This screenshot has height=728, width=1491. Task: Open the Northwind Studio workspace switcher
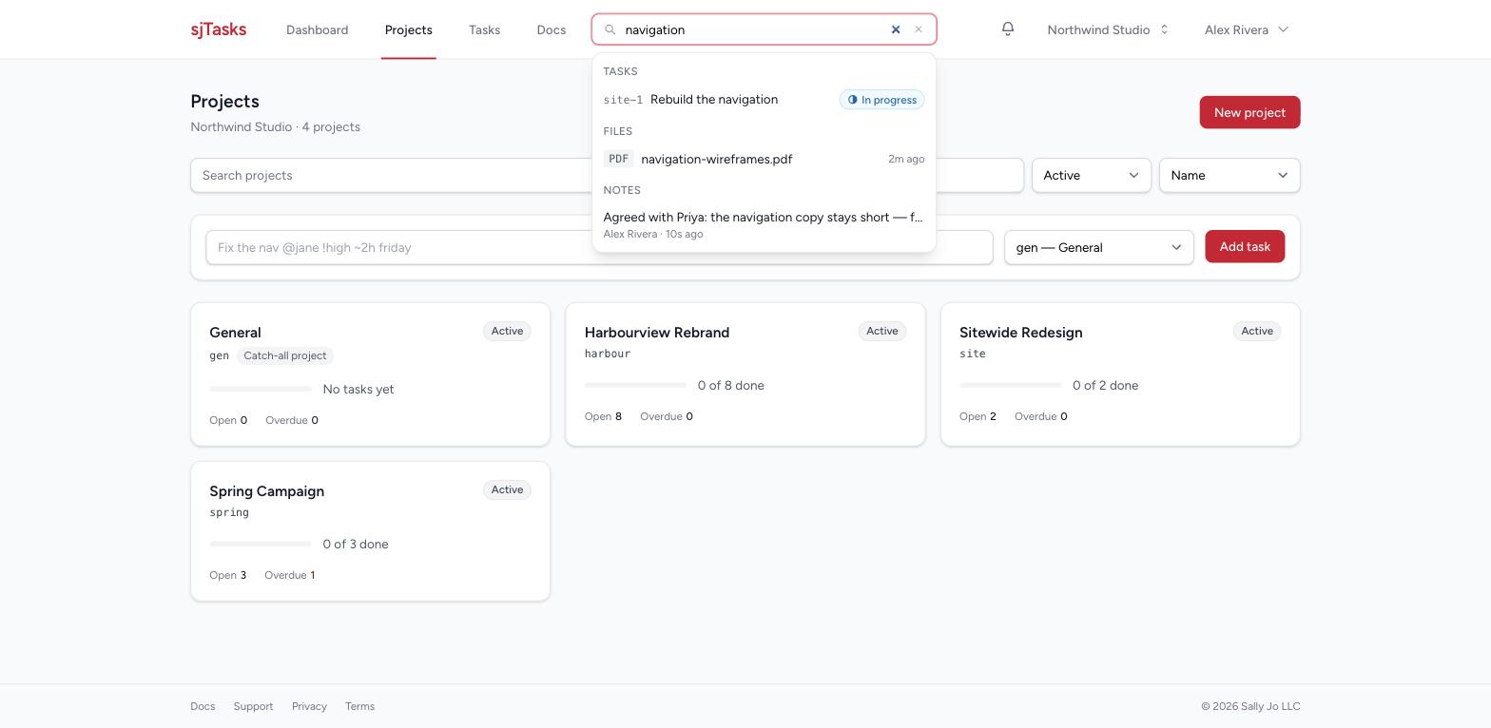pos(1108,29)
